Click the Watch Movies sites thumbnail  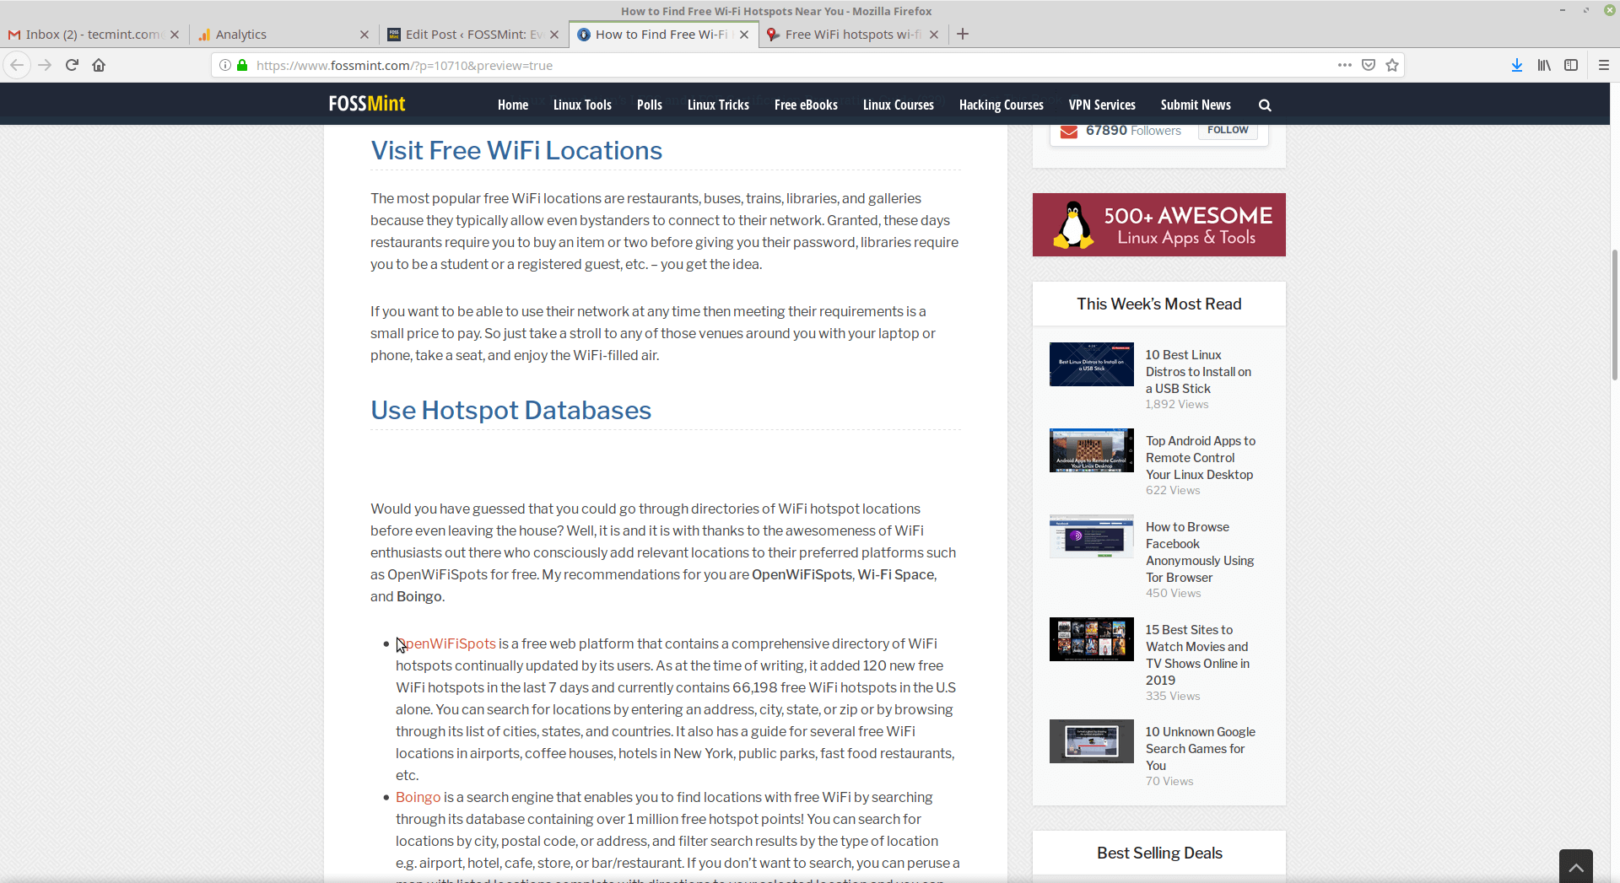[1092, 639]
